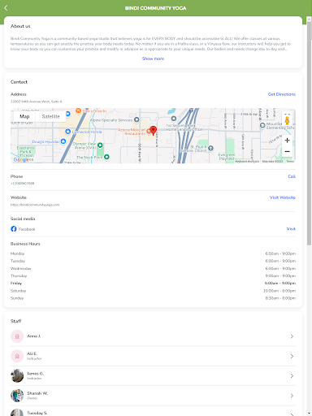Viewport: 312px width, 416px height.
Task: Click the vertical page scrollbar
Action: (309, 133)
